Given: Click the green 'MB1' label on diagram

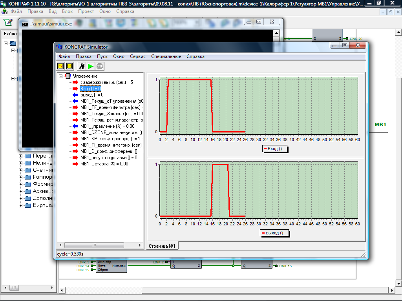Looking at the screenshot, I should coord(380,125).
